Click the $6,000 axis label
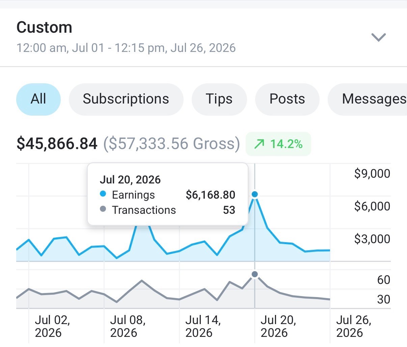The width and height of the screenshot is (407, 347). 372,206
